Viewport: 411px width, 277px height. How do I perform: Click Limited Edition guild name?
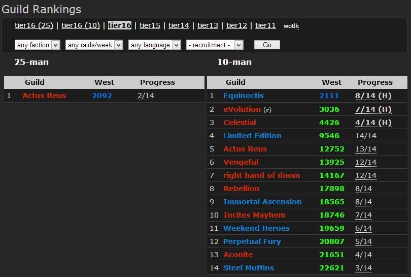(252, 136)
